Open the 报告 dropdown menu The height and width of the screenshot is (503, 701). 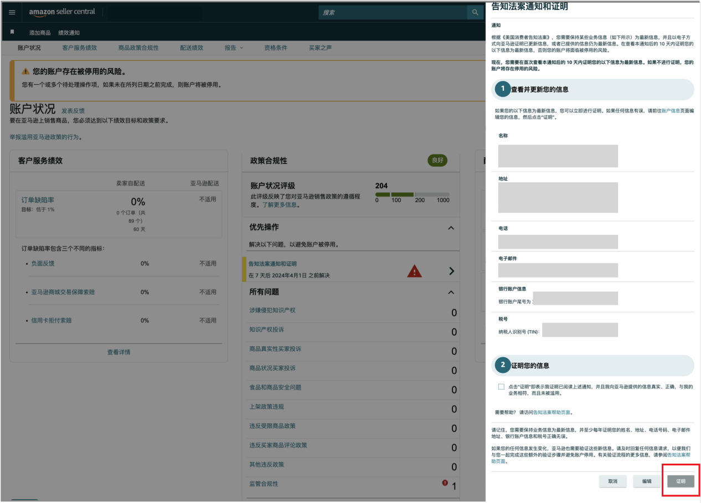[233, 48]
